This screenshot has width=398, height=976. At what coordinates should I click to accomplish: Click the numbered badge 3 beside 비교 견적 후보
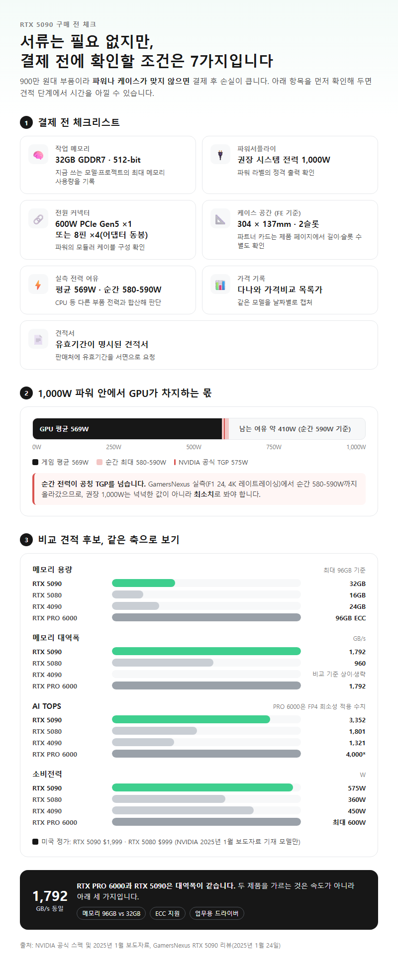coord(26,540)
